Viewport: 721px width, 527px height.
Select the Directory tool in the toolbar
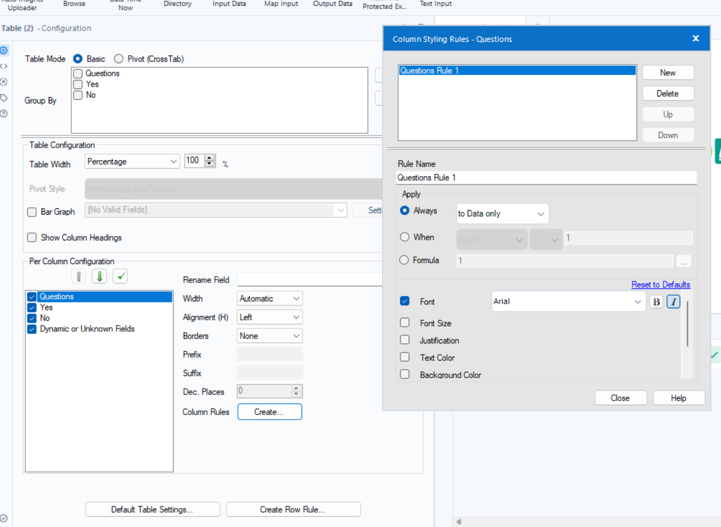click(177, 4)
